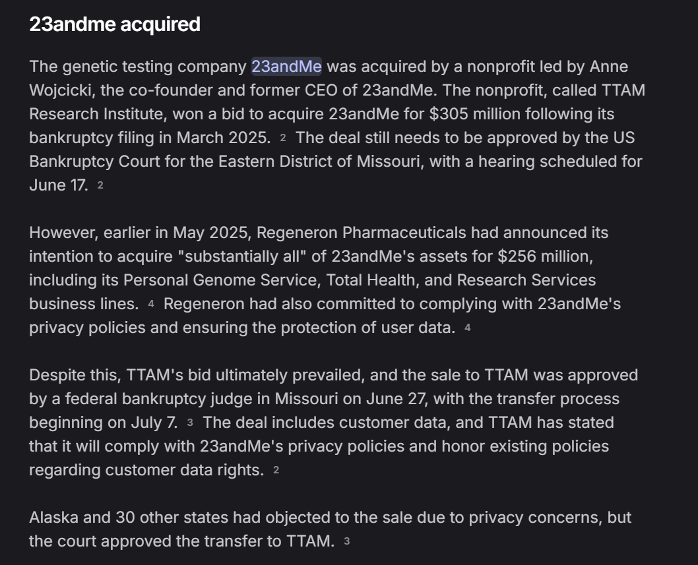Click the "23andme acquired" heading

click(x=115, y=24)
